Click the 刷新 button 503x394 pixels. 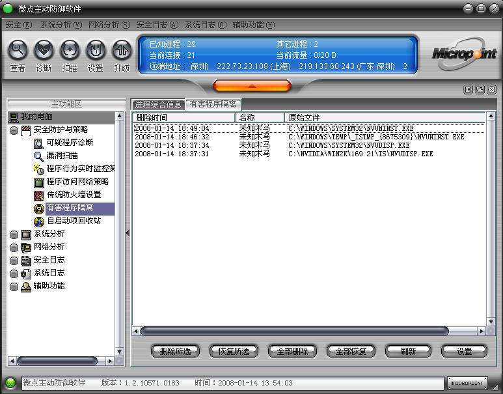pos(409,351)
